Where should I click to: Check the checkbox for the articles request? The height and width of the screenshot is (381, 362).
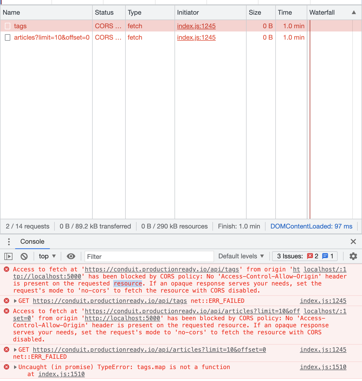pyautogui.click(x=8, y=37)
